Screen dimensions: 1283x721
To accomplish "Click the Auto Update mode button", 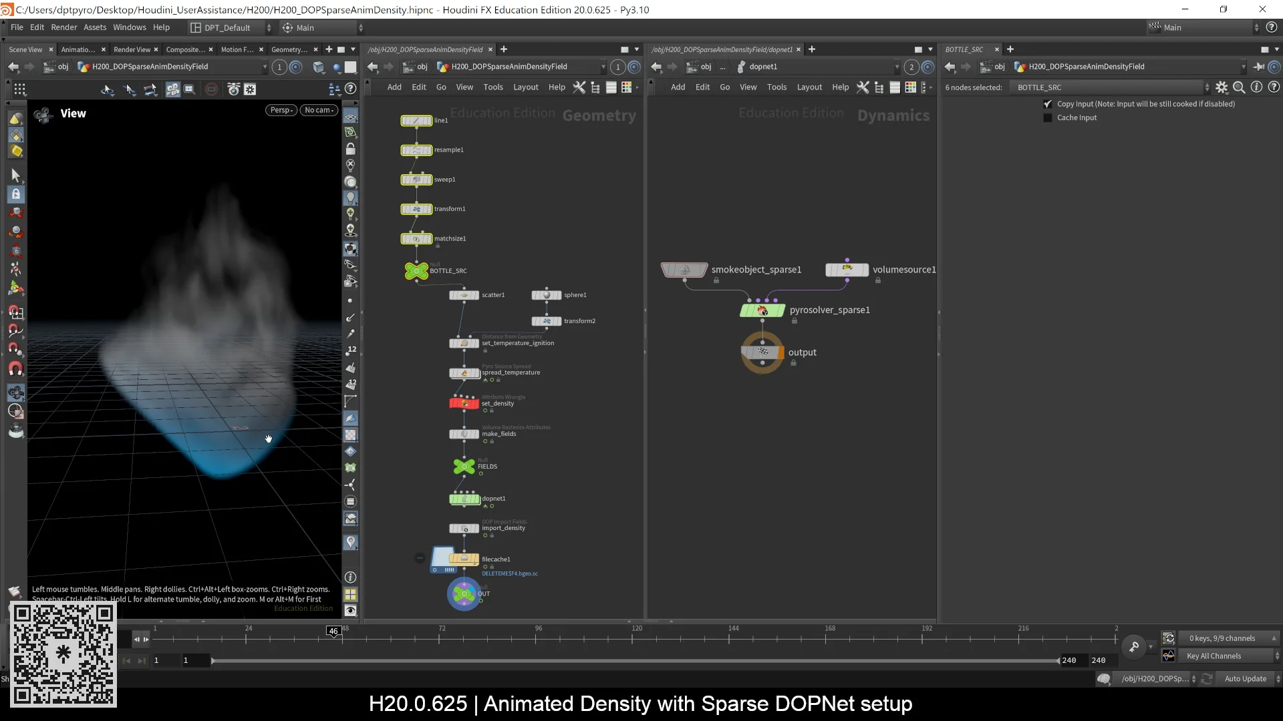I will point(1247,678).
